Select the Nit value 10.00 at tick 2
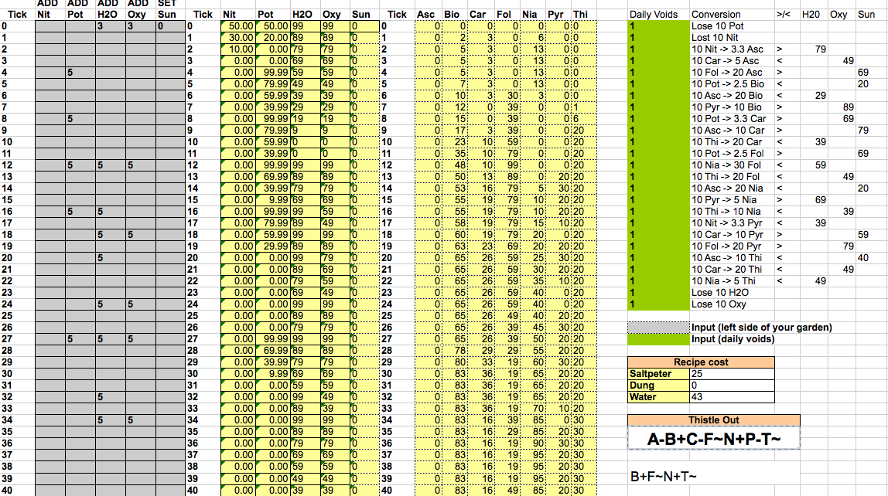888x496 pixels. [x=238, y=49]
